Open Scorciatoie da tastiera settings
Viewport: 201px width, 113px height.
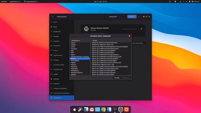point(62,93)
